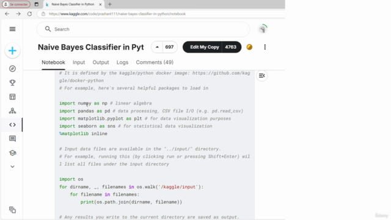Screen dimensions: 391x220
Task: Click the Se connecter profile button
Action: [x=16, y=4]
